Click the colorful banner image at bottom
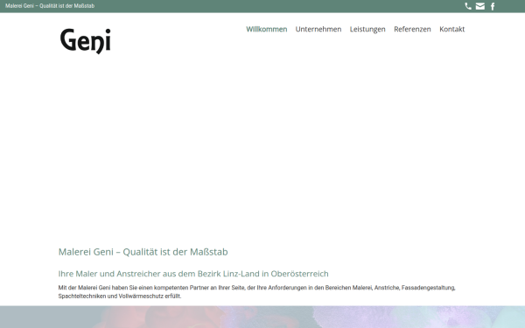The height and width of the screenshot is (328, 525). (x=262, y=317)
